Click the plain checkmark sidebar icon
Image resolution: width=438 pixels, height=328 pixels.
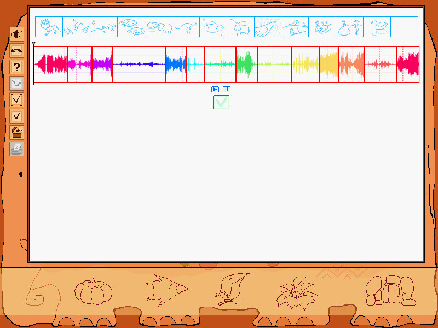tap(17, 116)
